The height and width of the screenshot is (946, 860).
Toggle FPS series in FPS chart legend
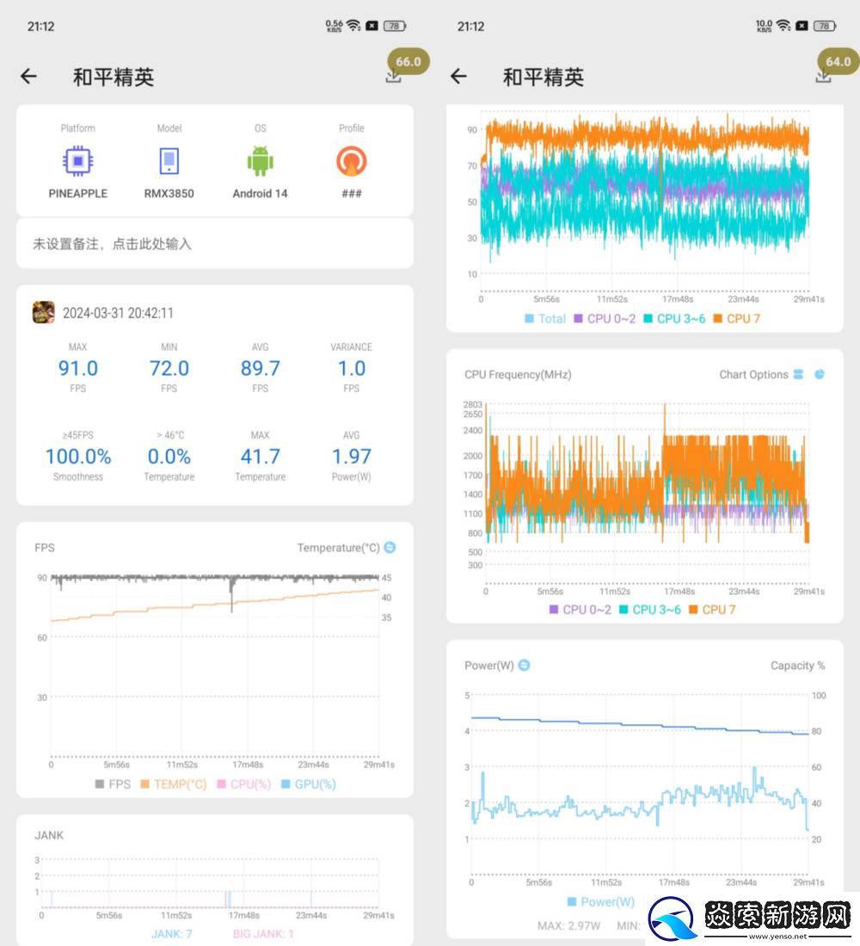click(113, 784)
